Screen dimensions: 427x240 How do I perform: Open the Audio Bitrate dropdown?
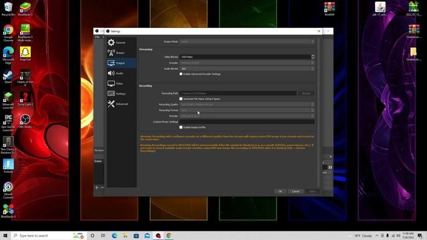click(247, 69)
